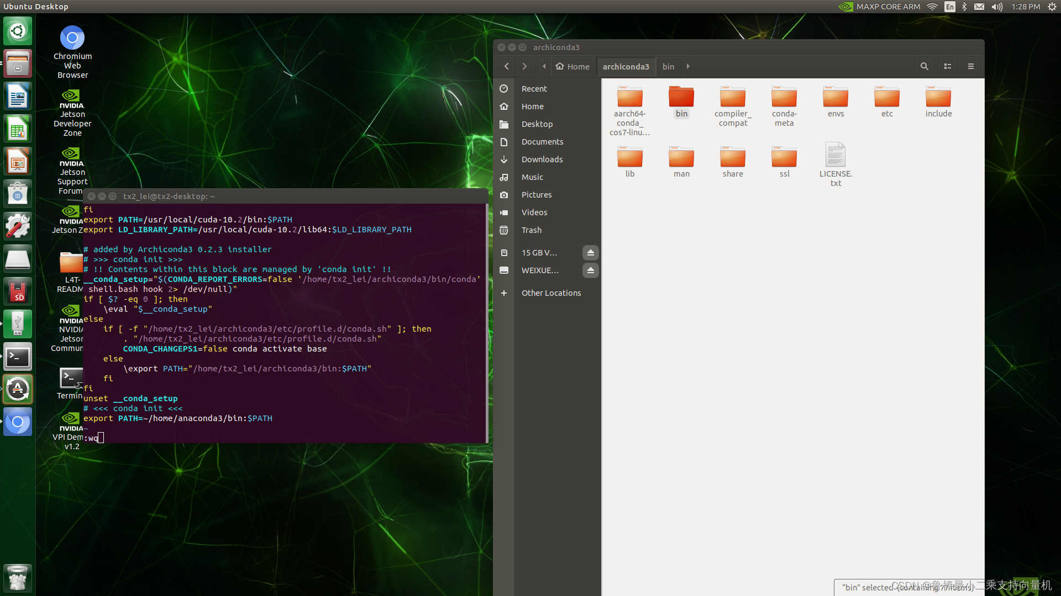Open the conda-meta folder
1061x596 pixels.
tap(784, 107)
